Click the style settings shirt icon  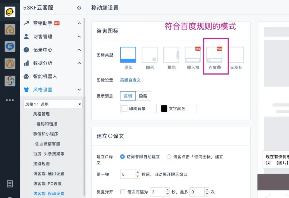click(26, 90)
